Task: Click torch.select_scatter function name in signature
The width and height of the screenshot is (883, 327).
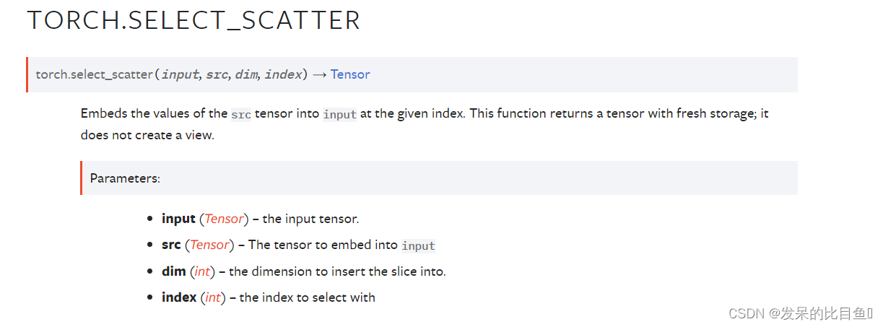Action: (x=94, y=74)
